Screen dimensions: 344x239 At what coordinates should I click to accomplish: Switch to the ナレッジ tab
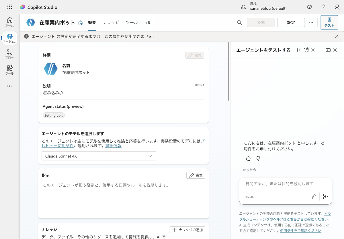(x=111, y=23)
